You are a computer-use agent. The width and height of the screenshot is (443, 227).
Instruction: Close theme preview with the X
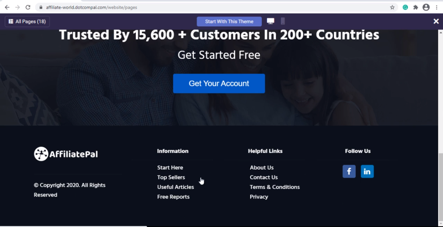(436, 21)
